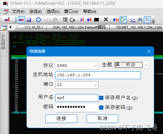Click the binoculars find icon

tap(140, 20)
